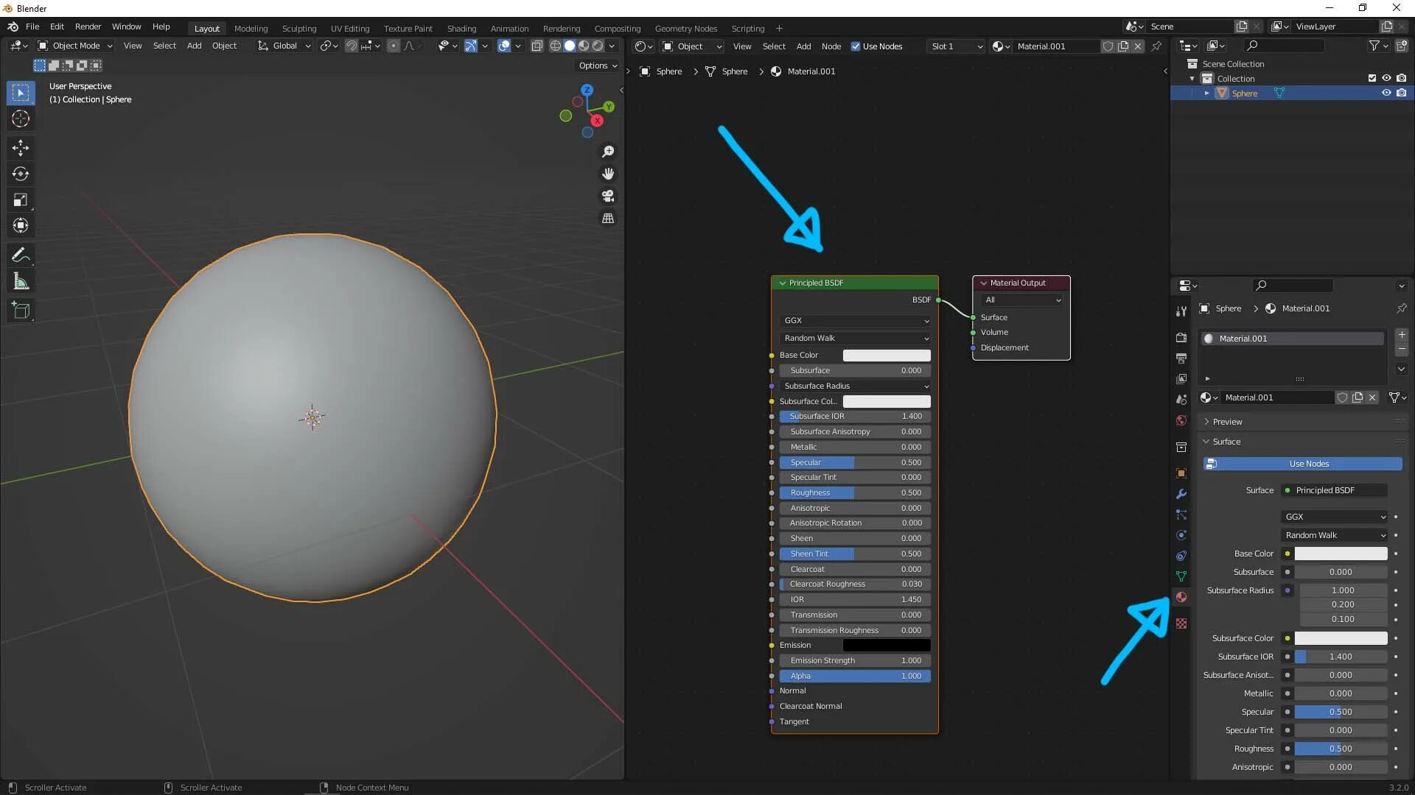Open GGX distribution dropdown on Principled BSDF node
The height and width of the screenshot is (795, 1415).
(855, 320)
